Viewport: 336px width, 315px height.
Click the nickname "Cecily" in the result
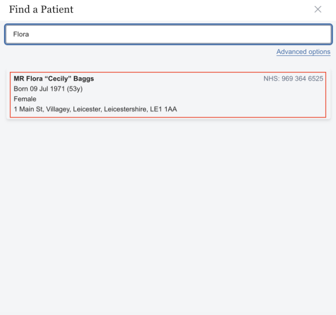(57, 79)
